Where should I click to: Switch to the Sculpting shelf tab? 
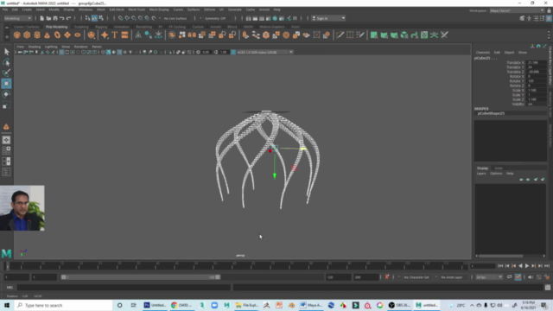(81, 27)
